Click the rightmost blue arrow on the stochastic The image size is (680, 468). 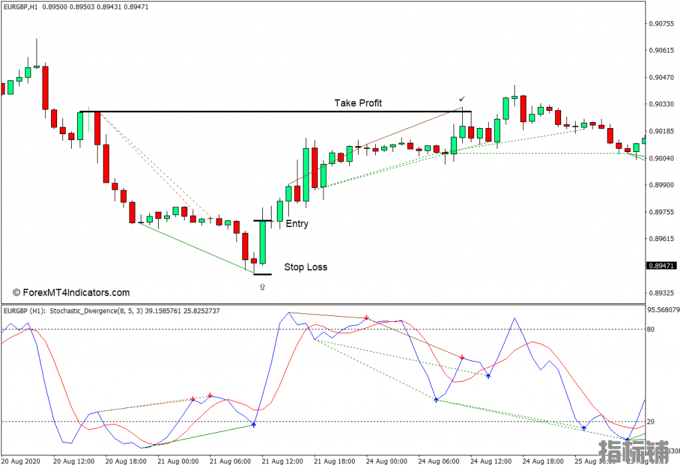tap(626, 439)
